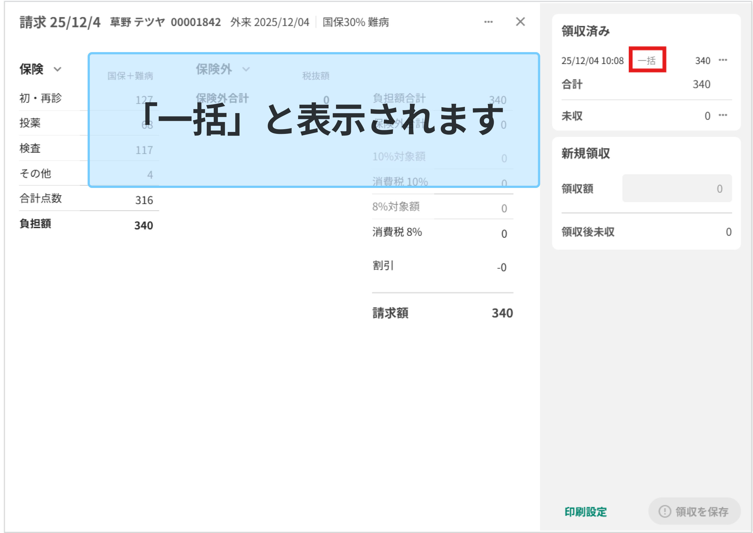
Task: Close the 請求 dialog with the X
Action: pyautogui.click(x=520, y=22)
